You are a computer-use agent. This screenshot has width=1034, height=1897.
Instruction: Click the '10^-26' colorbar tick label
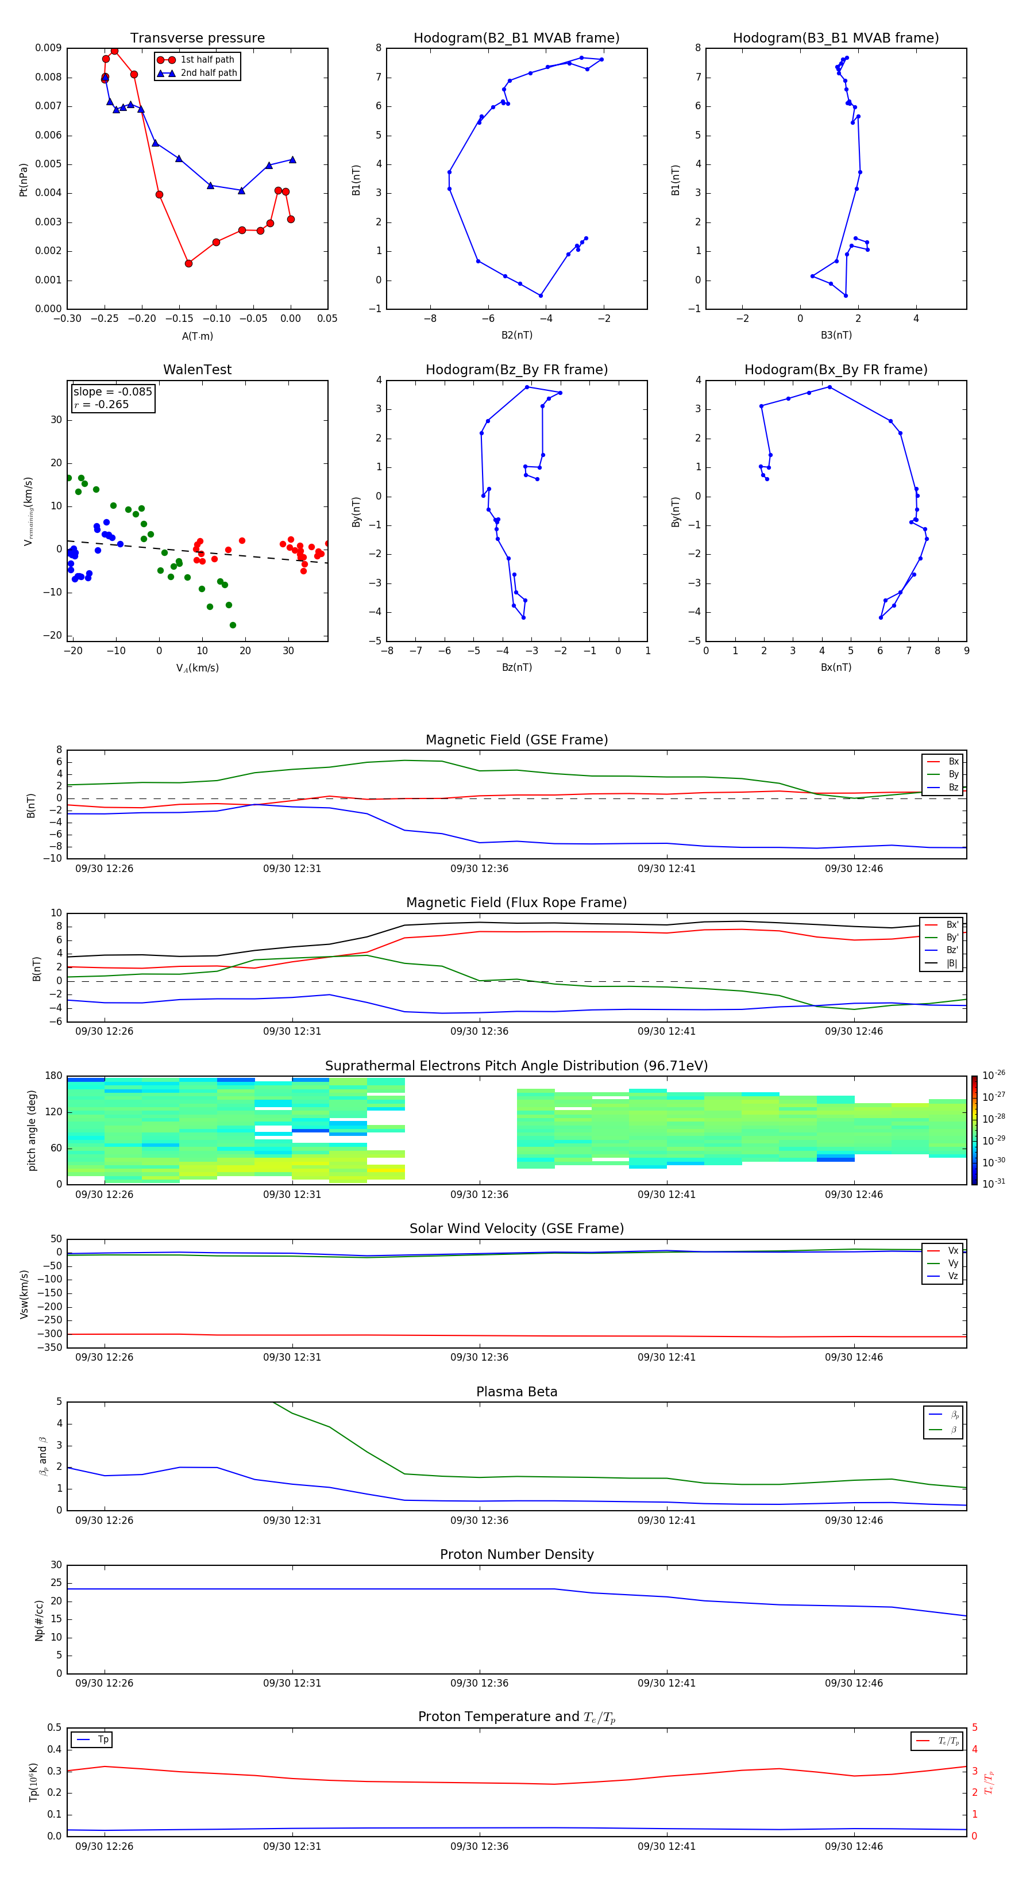[994, 1075]
